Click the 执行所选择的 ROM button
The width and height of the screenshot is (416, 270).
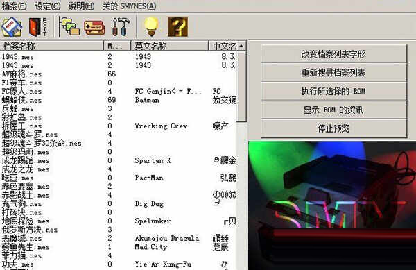[333, 91]
